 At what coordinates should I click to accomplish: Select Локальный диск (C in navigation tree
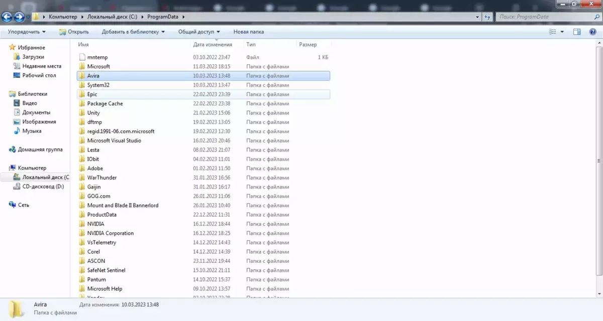[x=45, y=177]
